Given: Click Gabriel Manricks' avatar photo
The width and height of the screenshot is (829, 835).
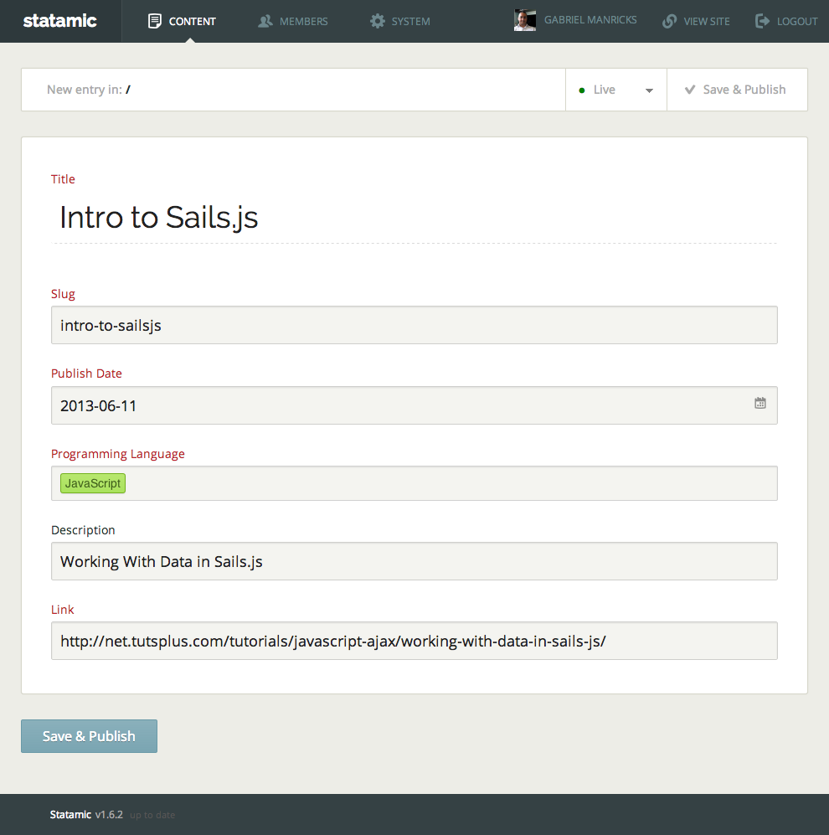Looking at the screenshot, I should [525, 21].
